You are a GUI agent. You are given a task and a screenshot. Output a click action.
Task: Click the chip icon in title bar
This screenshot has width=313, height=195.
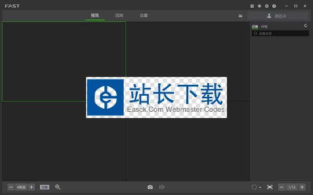[x=259, y=6]
